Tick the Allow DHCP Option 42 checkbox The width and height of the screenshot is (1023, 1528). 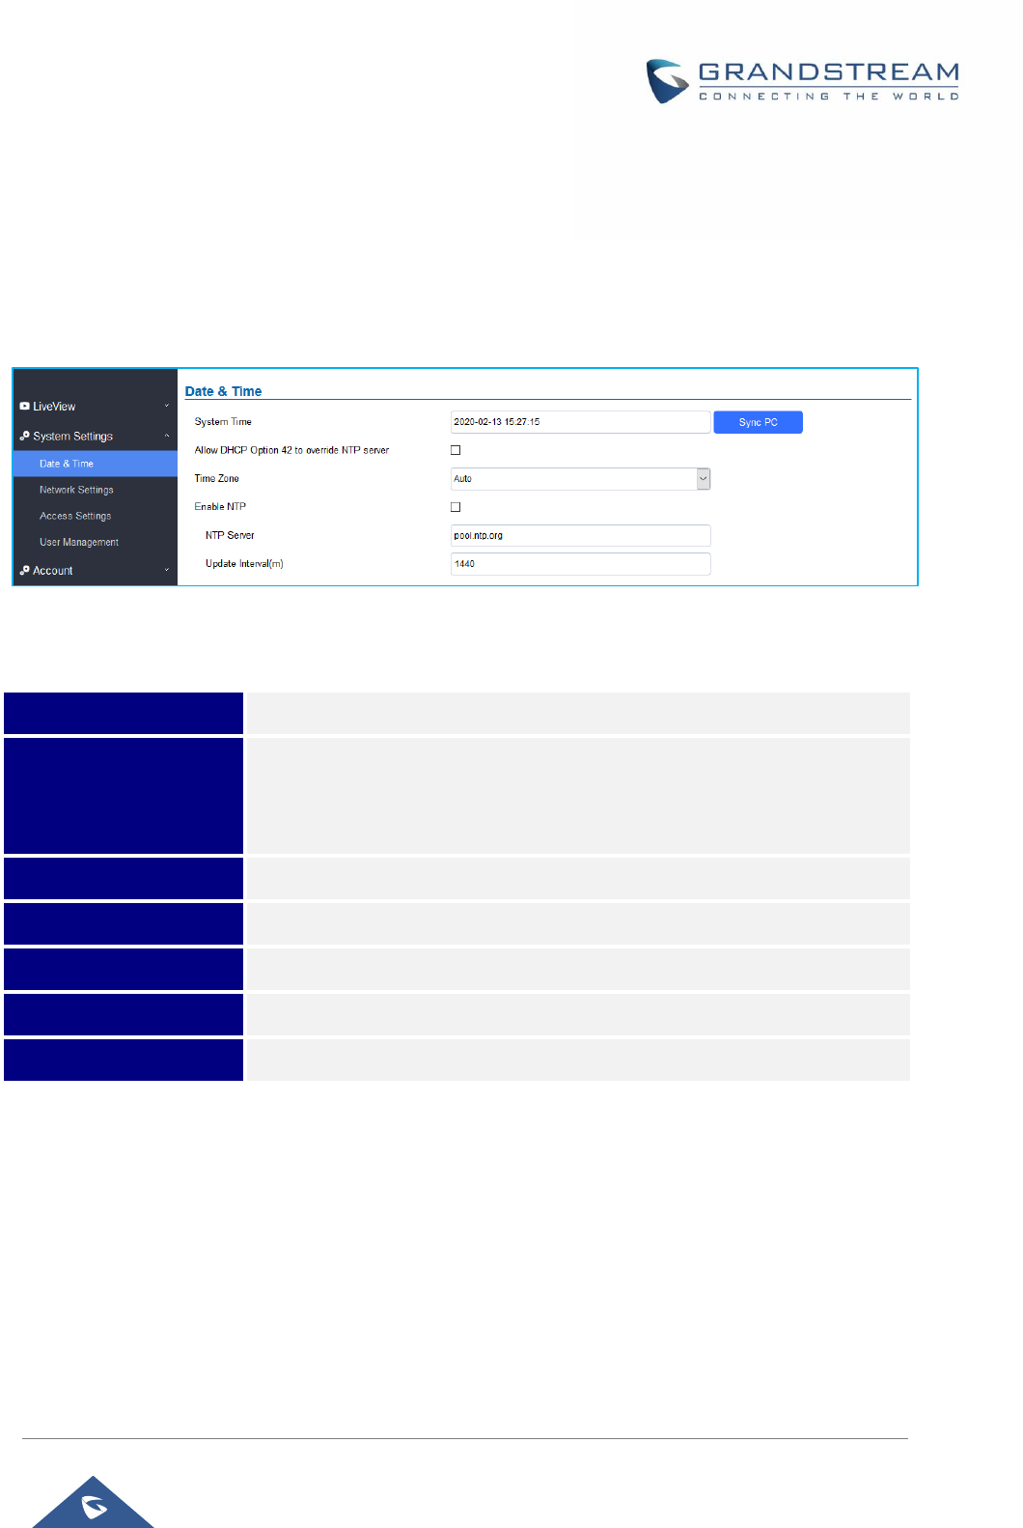[456, 450]
